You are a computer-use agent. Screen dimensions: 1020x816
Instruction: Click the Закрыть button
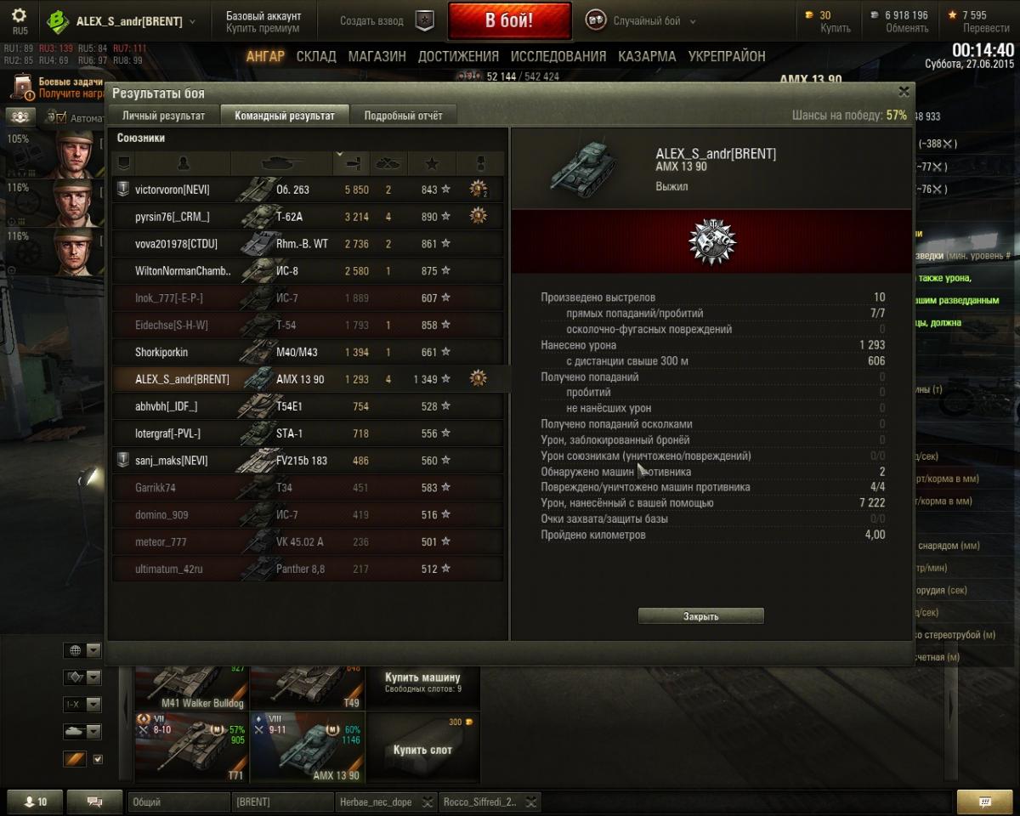[701, 616]
